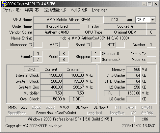The width and height of the screenshot is (160, 133).
Task: Click the Current System Clock value 200.00
Action: 51,81
